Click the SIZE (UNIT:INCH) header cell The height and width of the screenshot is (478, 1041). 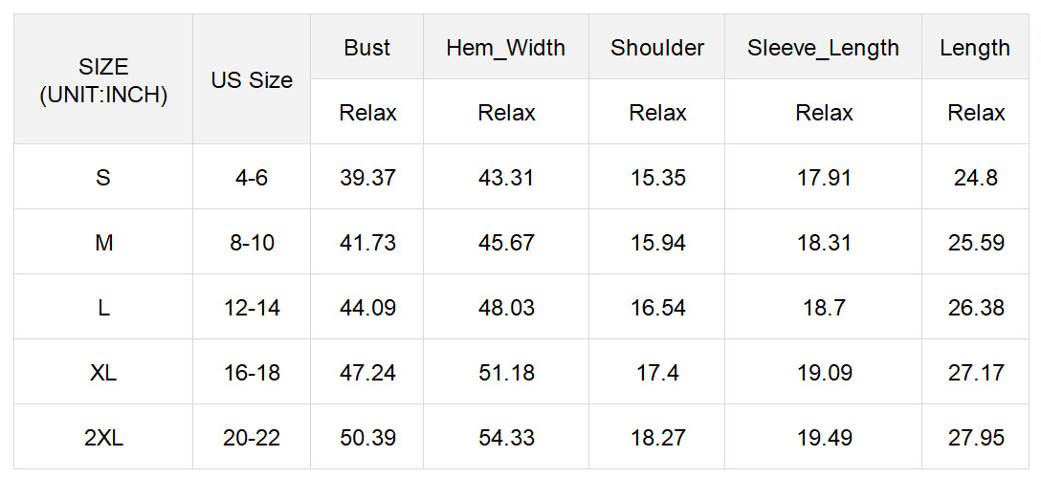pyautogui.click(x=103, y=80)
